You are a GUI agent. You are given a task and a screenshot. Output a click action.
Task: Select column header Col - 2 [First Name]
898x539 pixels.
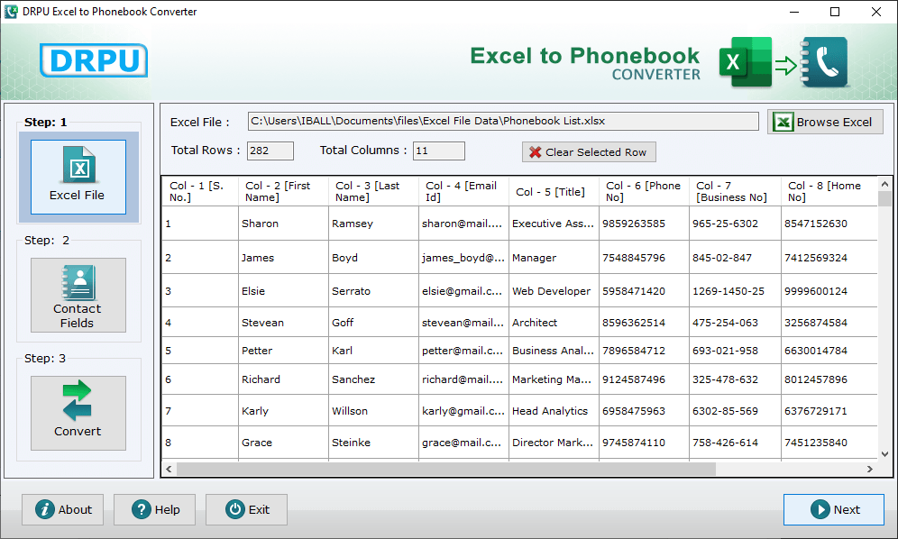pyautogui.click(x=283, y=191)
